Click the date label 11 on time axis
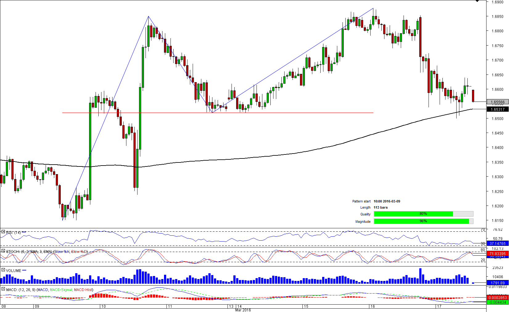The height and width of the screenshot is (312, 509). tap(170, 306)
